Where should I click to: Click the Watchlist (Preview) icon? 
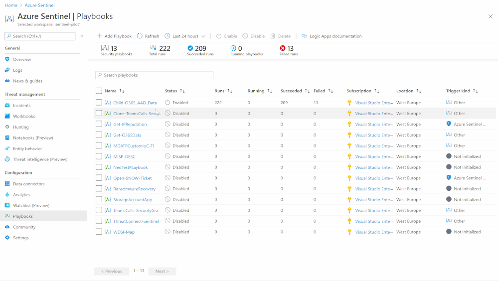coord(7,205)
